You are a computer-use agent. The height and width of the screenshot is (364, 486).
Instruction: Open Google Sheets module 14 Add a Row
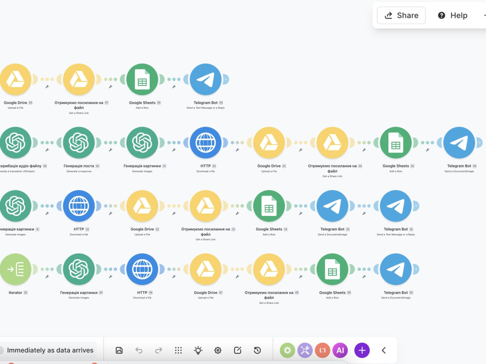point(269,206)
